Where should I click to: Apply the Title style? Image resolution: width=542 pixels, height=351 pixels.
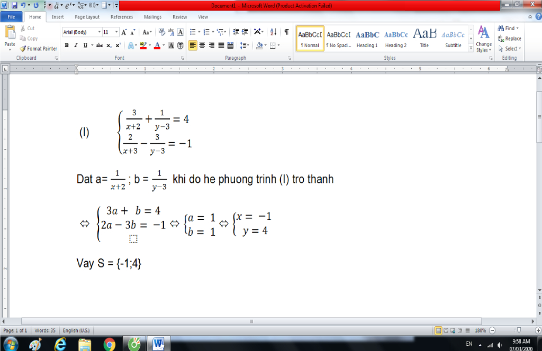click(424, 39)
